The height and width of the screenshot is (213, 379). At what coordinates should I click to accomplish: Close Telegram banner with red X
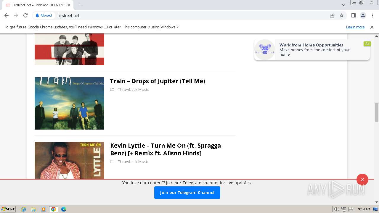point(362,180)
